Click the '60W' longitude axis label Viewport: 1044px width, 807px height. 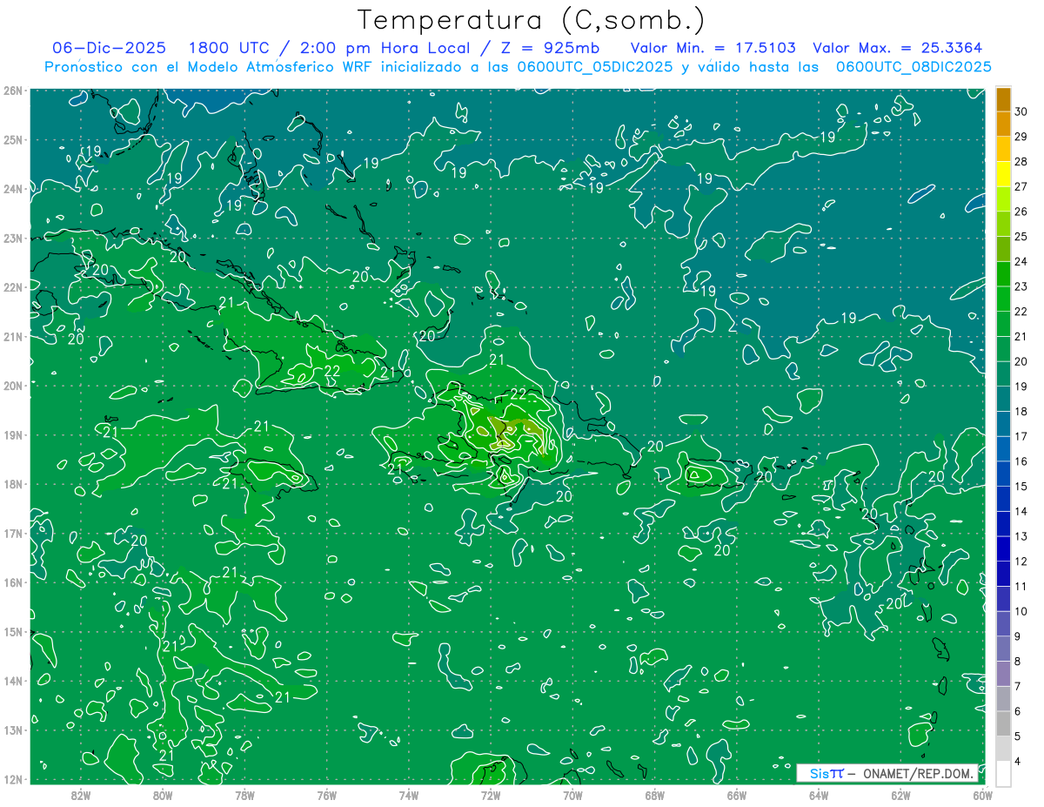(982, 795)
